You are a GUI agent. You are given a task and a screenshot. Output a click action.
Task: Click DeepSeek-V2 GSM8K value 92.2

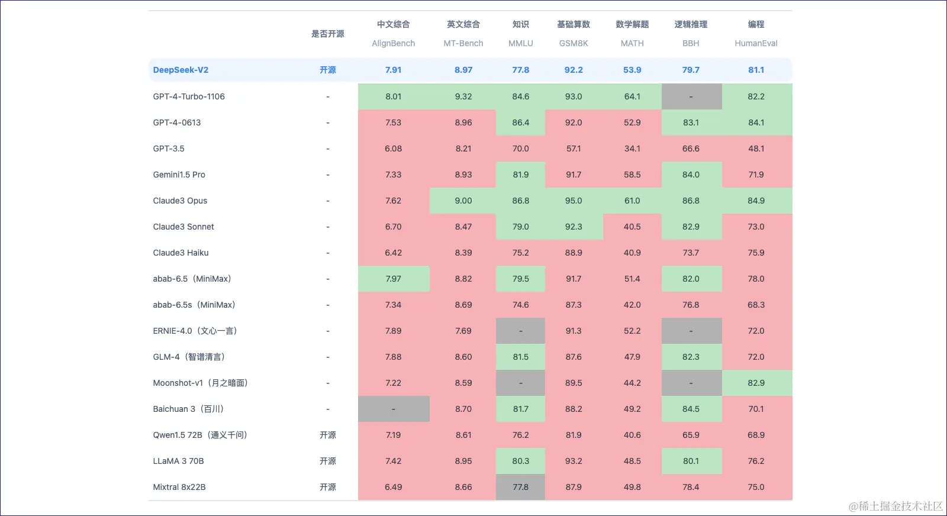[574, 70]
